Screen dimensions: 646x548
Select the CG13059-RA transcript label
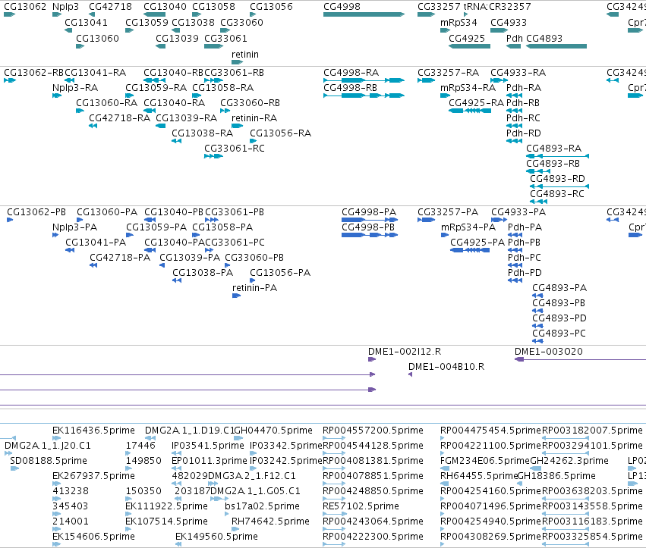156,88
